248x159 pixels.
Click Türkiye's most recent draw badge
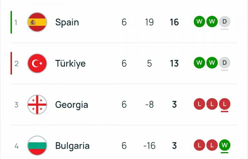[225, 63]
